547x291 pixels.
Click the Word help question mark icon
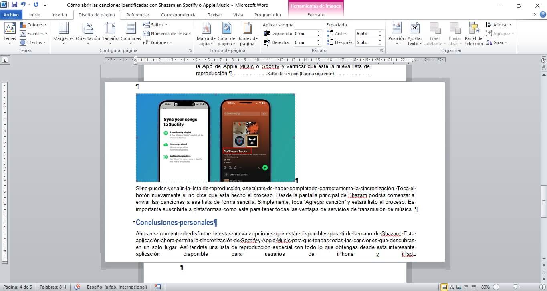(543, 15)
